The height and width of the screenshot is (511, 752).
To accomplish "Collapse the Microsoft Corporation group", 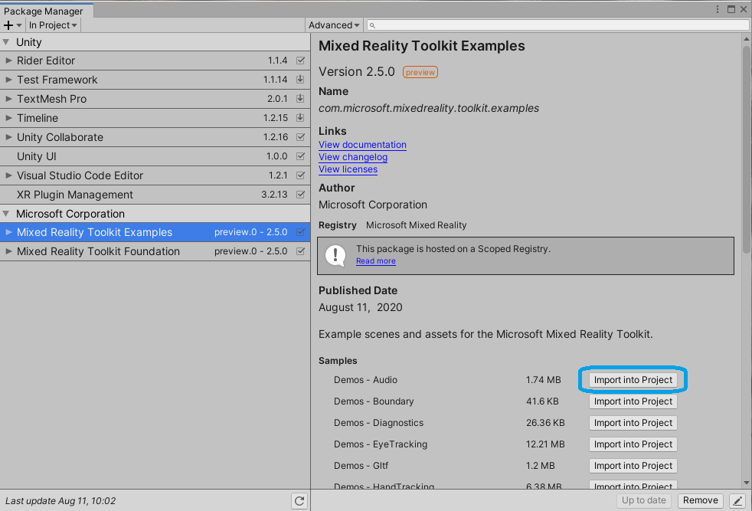I will coord(7,214).
